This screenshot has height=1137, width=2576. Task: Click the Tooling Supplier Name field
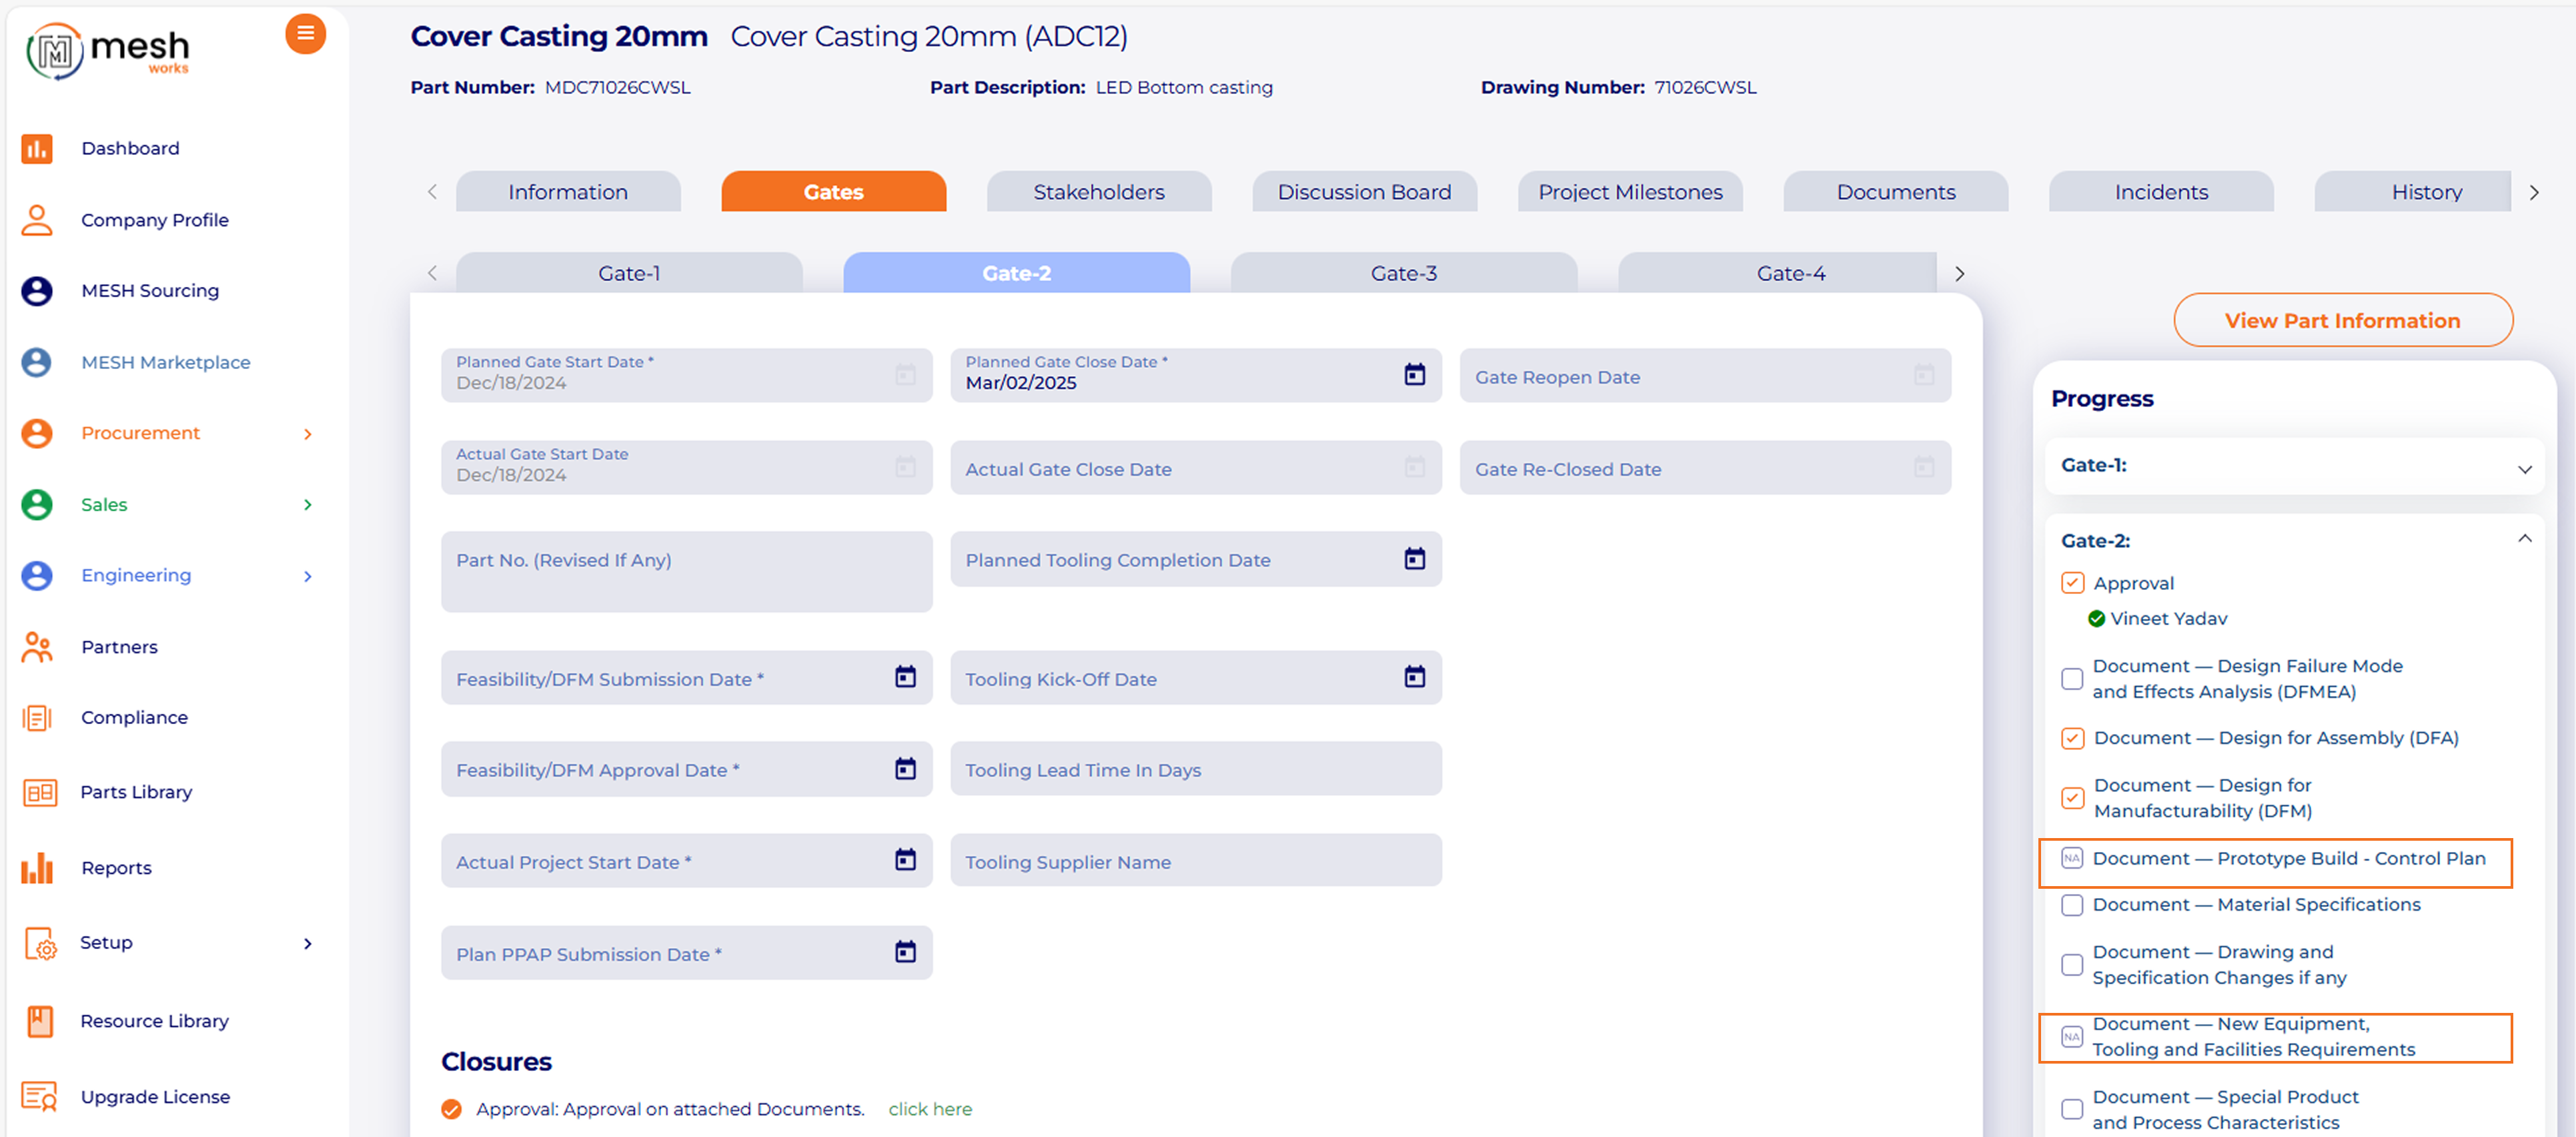[x=1195, y=862]
